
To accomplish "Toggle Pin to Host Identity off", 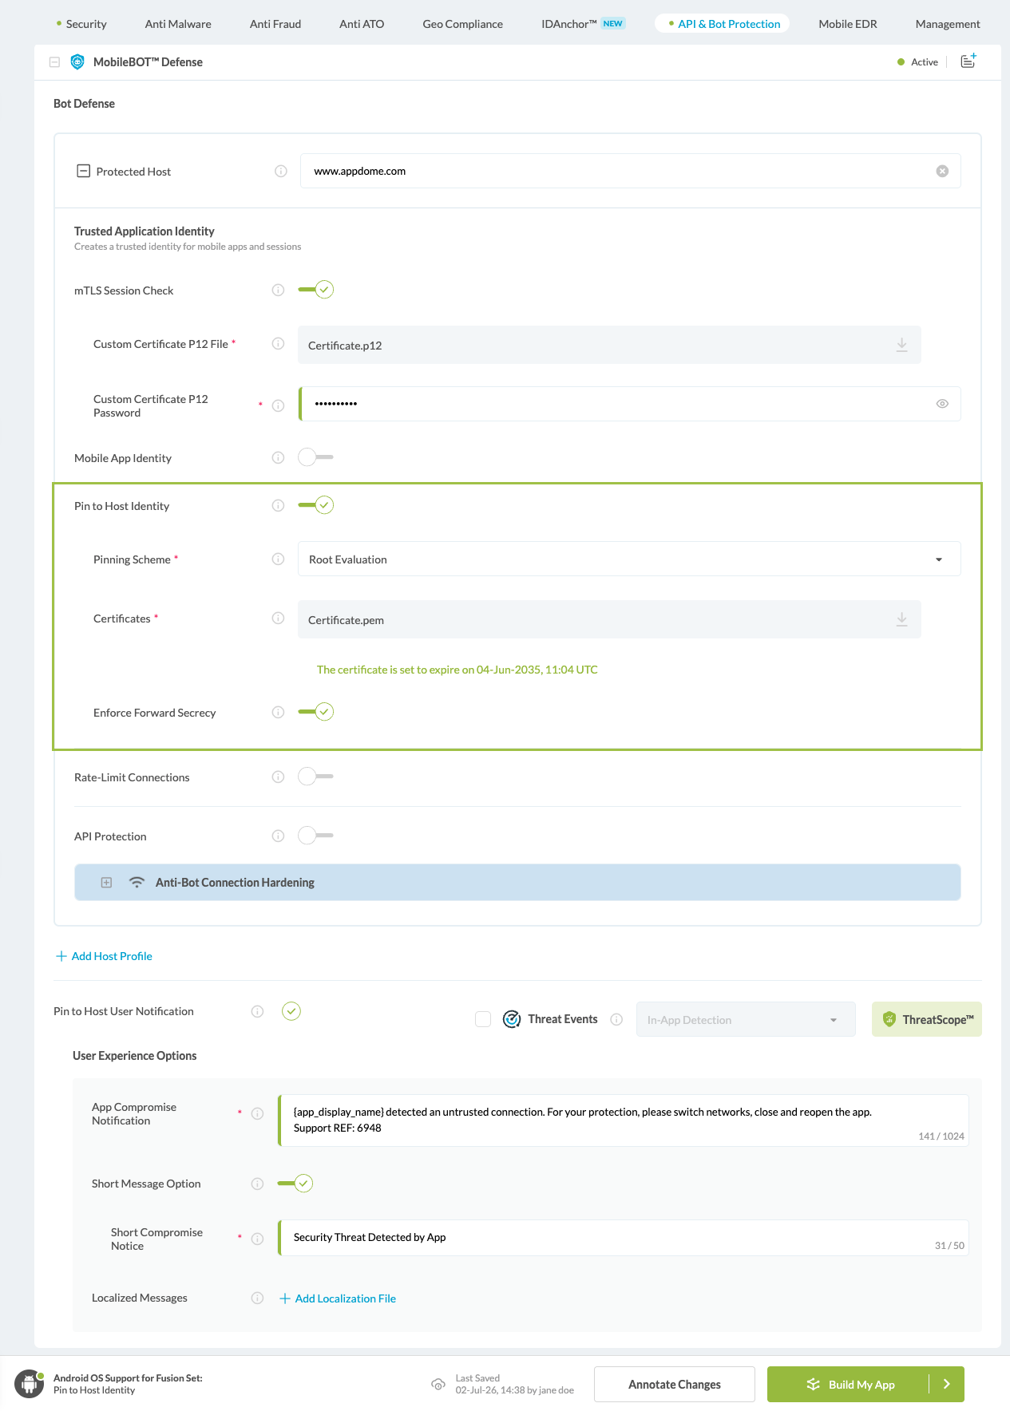I will pos(315,505).
